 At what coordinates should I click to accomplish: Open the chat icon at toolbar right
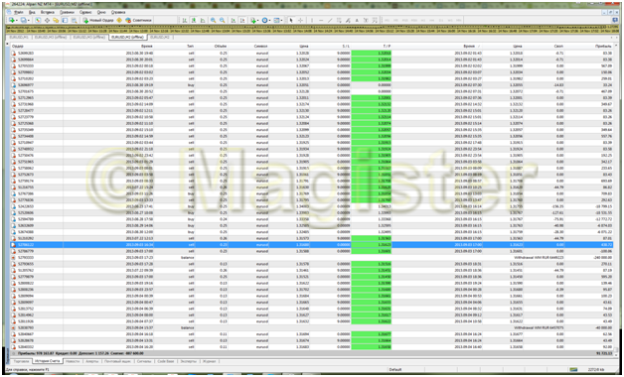coord(615,20)
